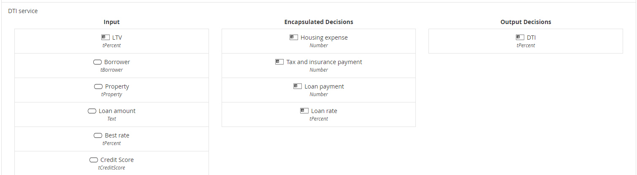Click the Loan rate decision icon

[304, 111]
